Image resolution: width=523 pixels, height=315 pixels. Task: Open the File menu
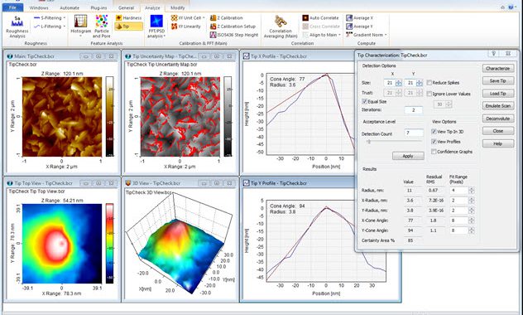point(12,7)
